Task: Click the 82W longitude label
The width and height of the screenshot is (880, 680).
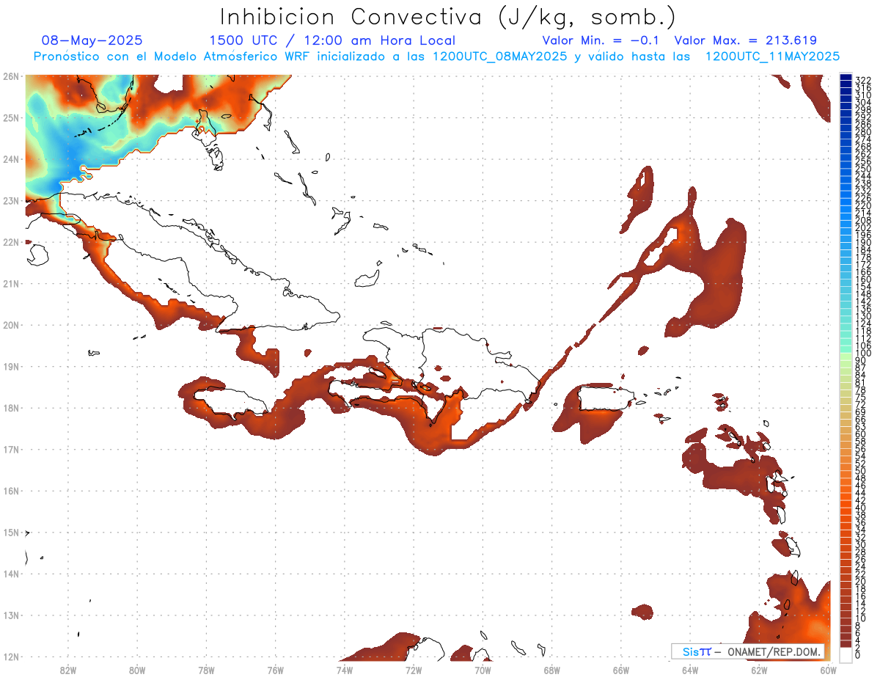Action: click(68, 670)
